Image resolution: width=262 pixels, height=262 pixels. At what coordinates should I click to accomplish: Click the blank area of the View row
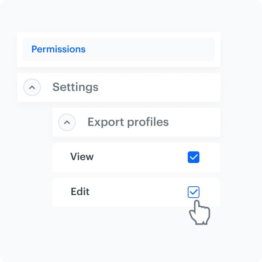138,157
